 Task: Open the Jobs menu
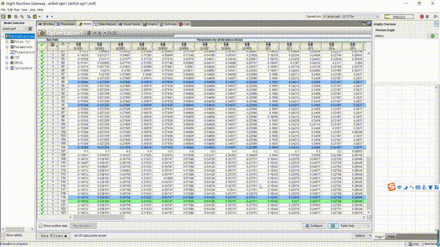click(32, 10)
